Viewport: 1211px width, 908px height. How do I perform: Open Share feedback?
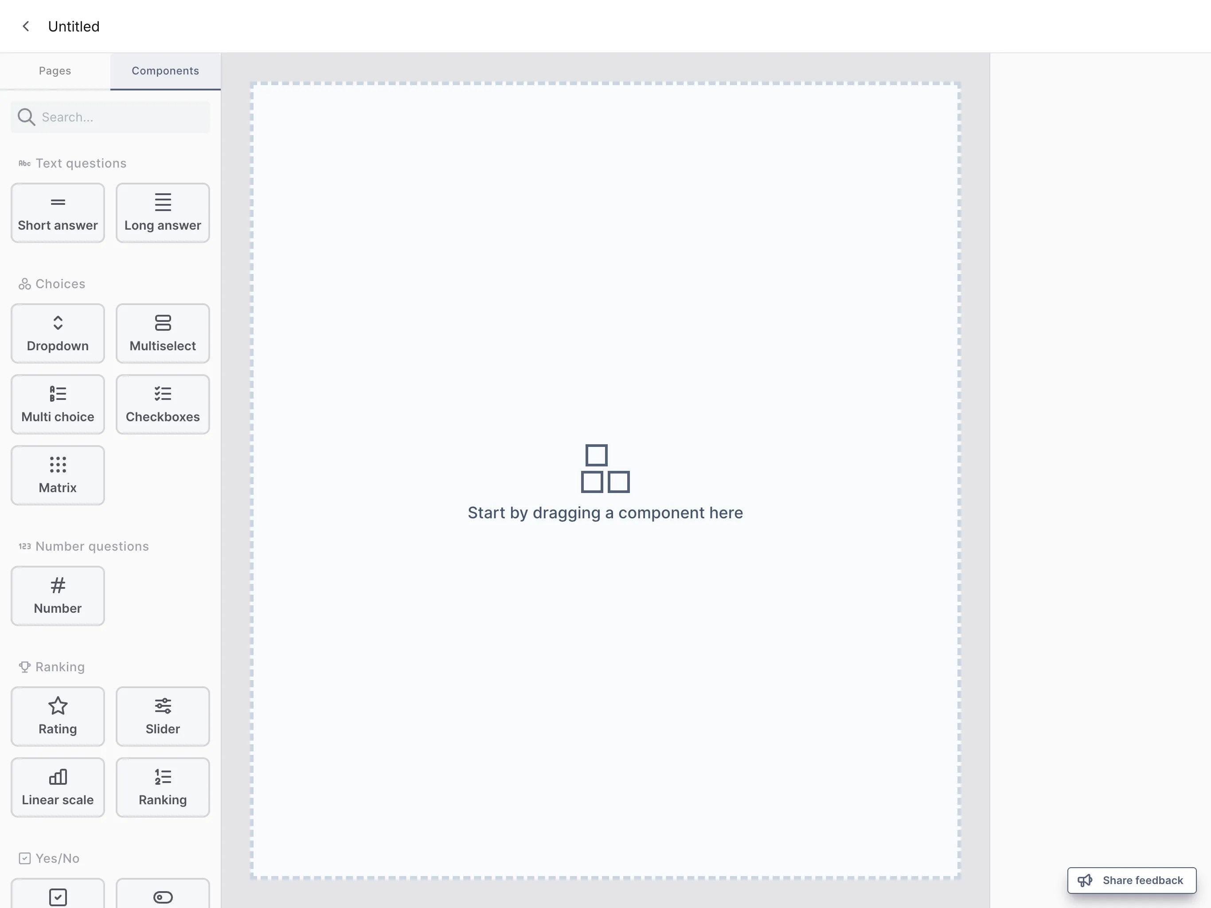(x=1132, y=880)
